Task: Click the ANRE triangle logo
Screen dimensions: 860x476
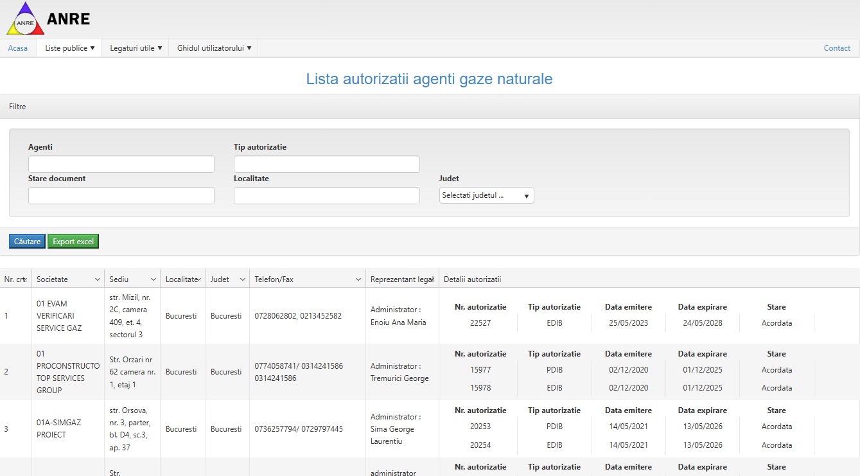Action: [x=26, y=19]
